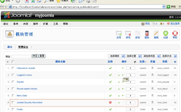The height and width of the screenshot is (112, 181).
Task: Sort by the 模块名称 column header
Action: (60, 62)
